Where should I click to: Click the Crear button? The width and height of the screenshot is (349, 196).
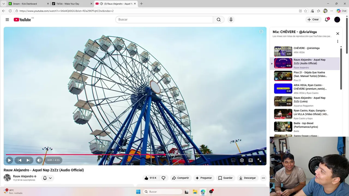click(x=313, y=20)
